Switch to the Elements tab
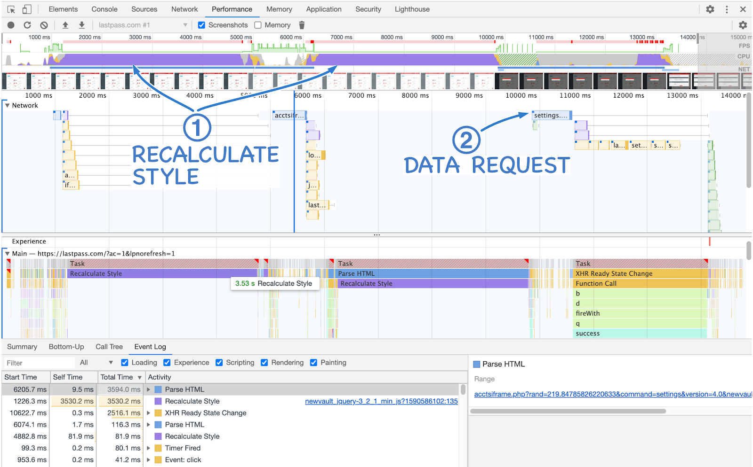Screen dimensions: 753x467 point(63,9)
